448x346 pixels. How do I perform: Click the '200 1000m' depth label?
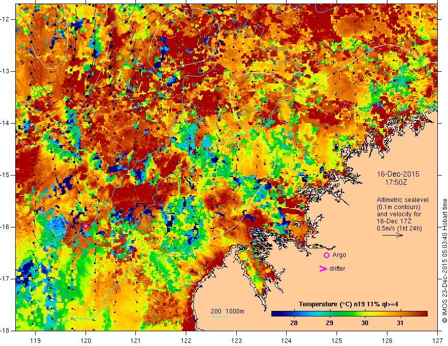click(x=228, y=311)
